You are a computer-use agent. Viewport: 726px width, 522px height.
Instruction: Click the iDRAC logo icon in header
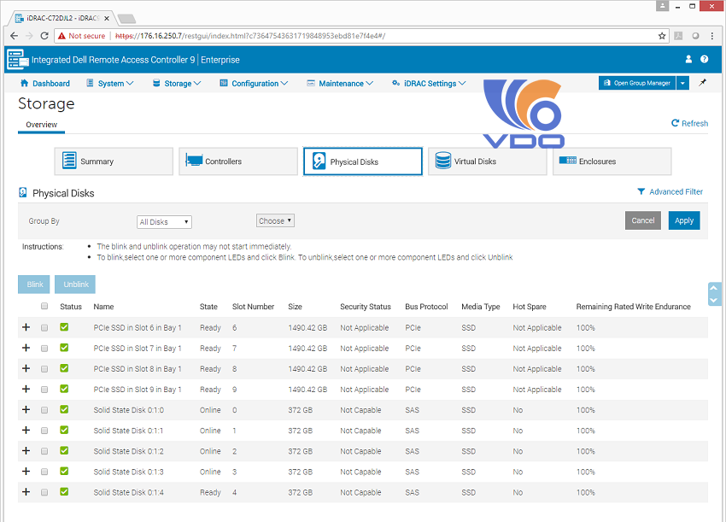pyautogui.click(x=18, y=59)
